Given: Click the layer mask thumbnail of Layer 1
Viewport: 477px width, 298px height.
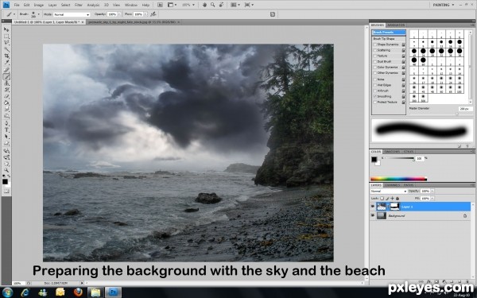Looking at the screenshot, I should (x=394, y=207).
